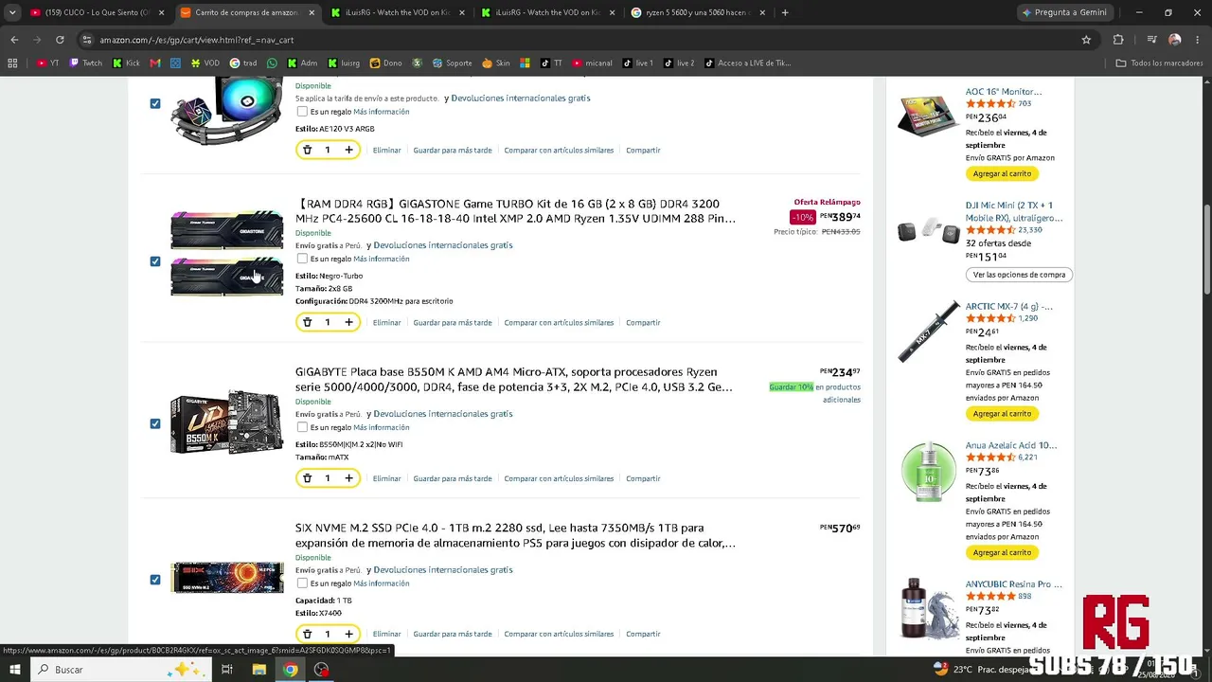
Task: Click Eliminar for the GIGASTONE RAM
Action: point(386,323)
